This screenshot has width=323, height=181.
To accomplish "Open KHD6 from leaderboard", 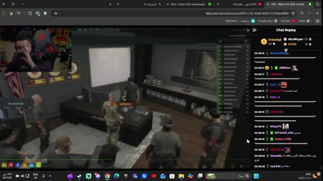I will tap(292, 44).
